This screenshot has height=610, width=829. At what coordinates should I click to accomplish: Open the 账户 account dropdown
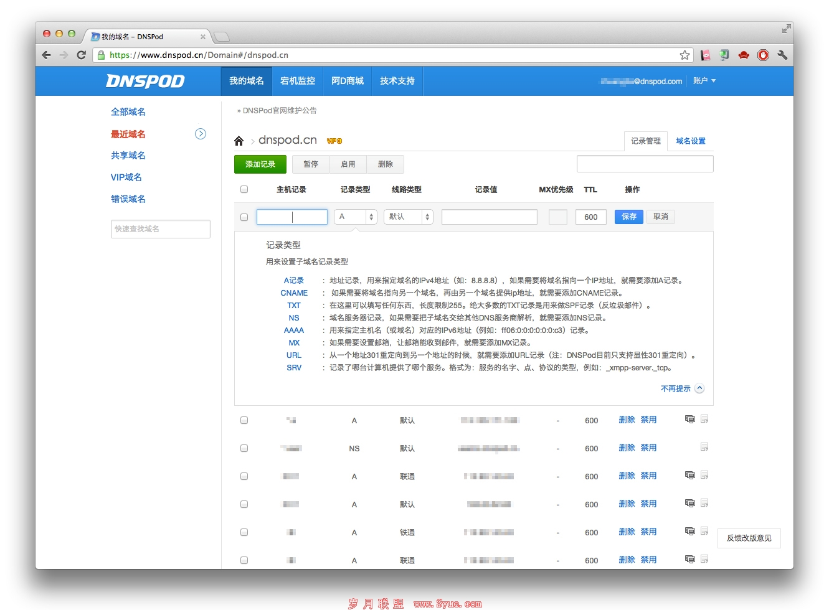coord(704,81)
